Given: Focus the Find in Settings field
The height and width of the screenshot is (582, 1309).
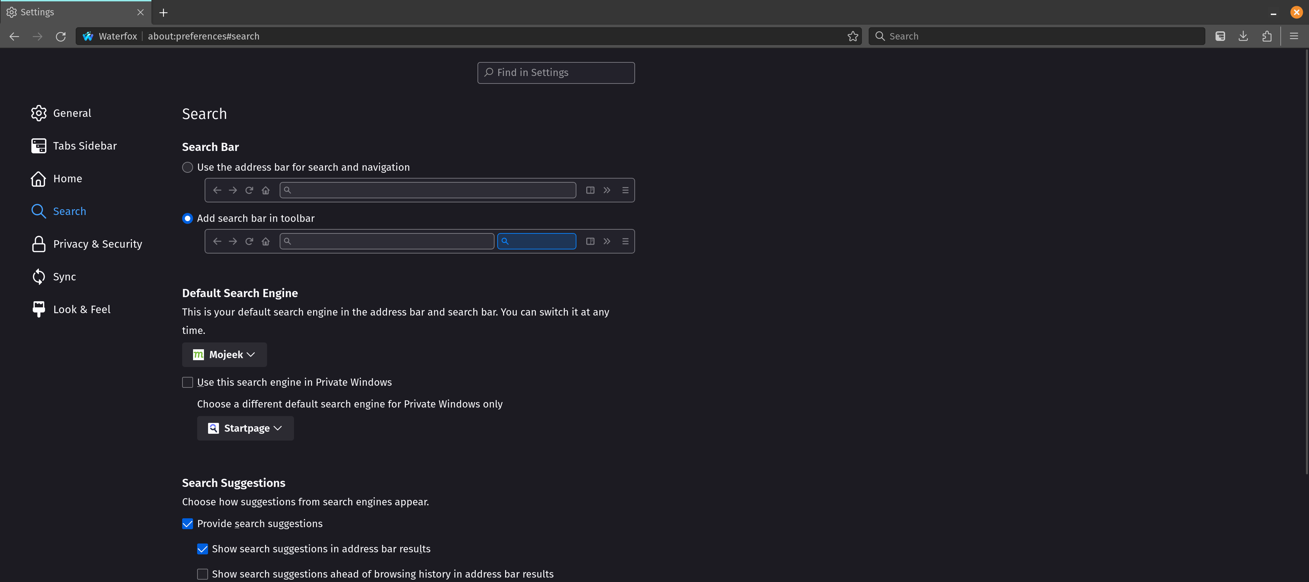Looking at the screenshot, I should 556,73.
